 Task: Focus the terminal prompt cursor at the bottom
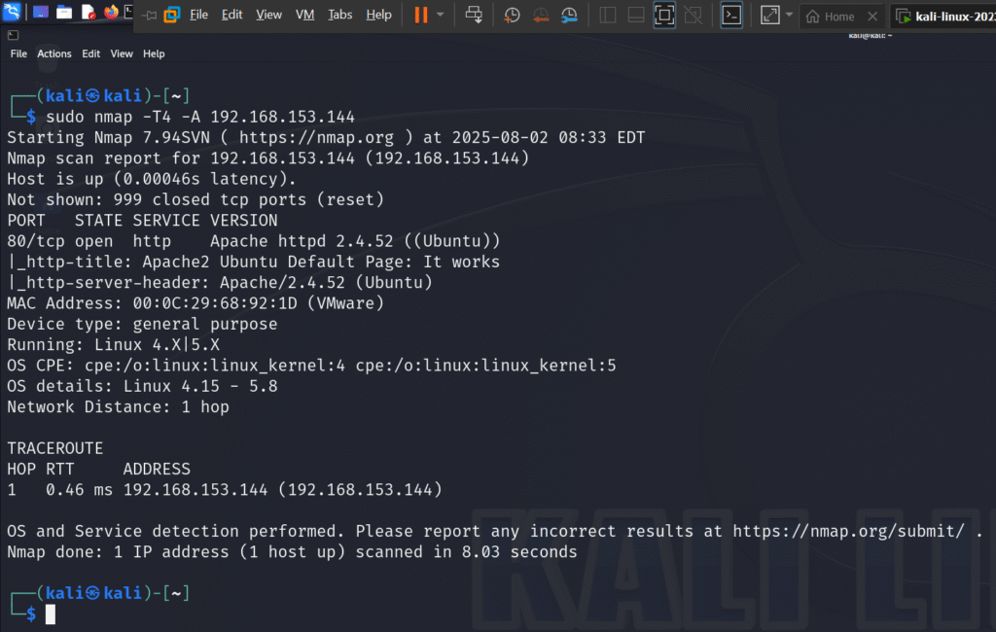(x=51, y=614)
